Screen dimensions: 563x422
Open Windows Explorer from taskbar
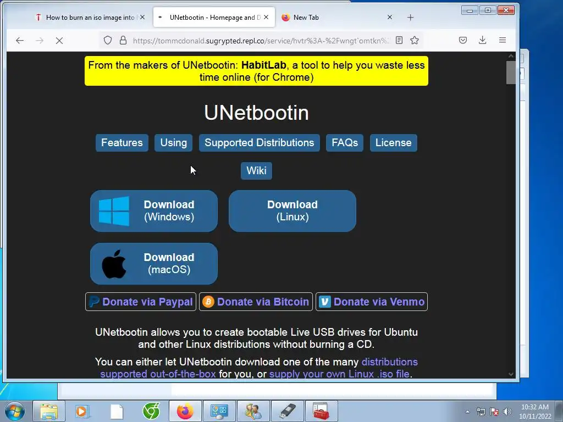pyautogui.click(x=49, y=411)
